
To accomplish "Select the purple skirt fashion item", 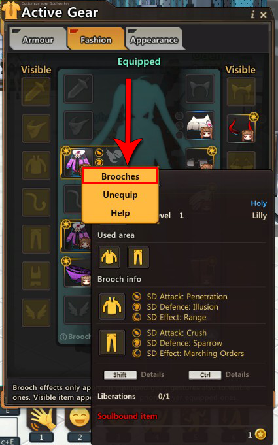I will pos(77,272).
